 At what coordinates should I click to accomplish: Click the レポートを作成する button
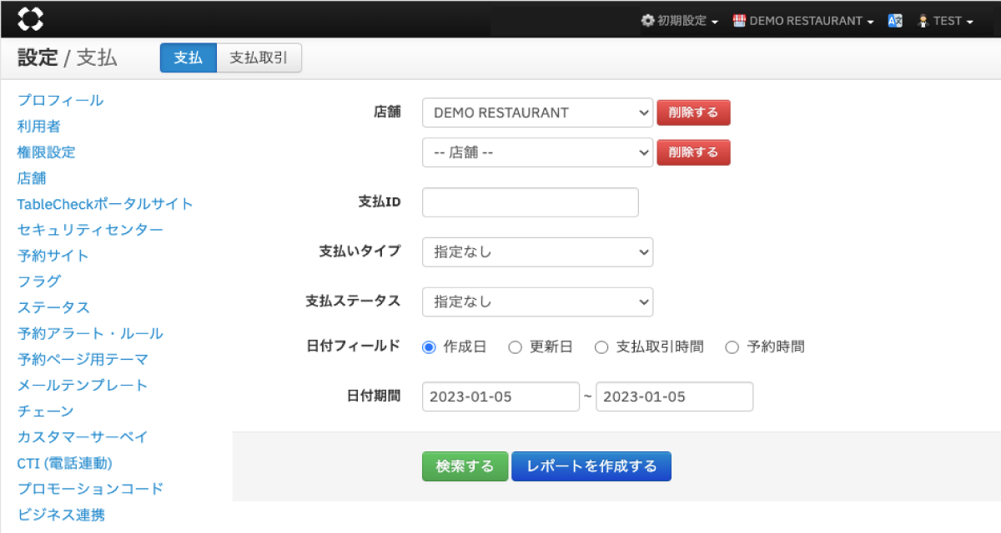point(591,466)
